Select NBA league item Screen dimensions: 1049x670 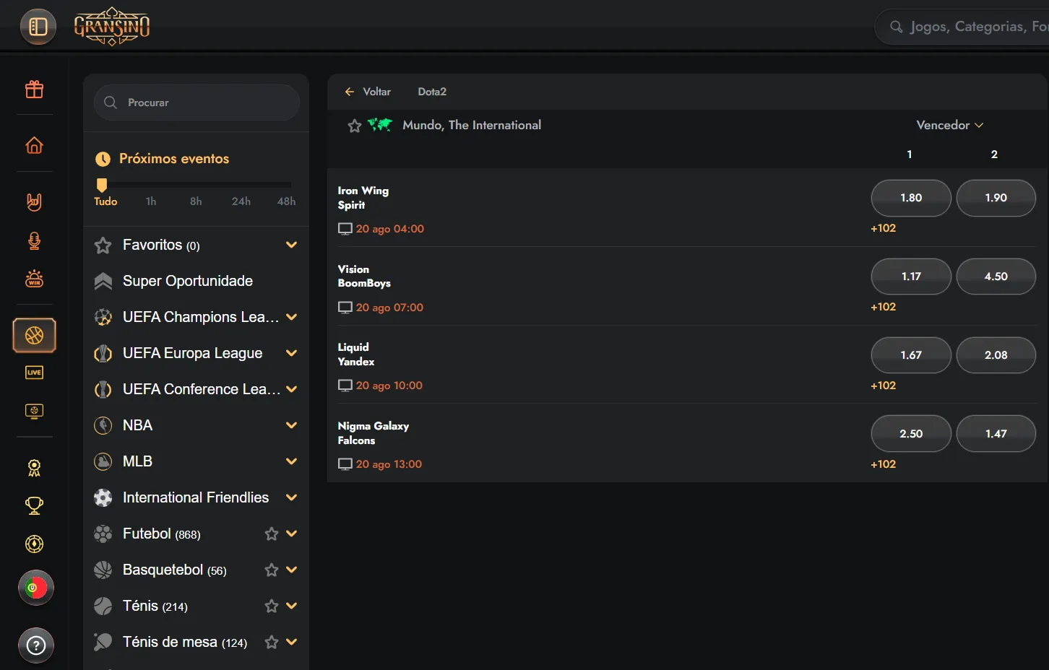tap(137, 425)
